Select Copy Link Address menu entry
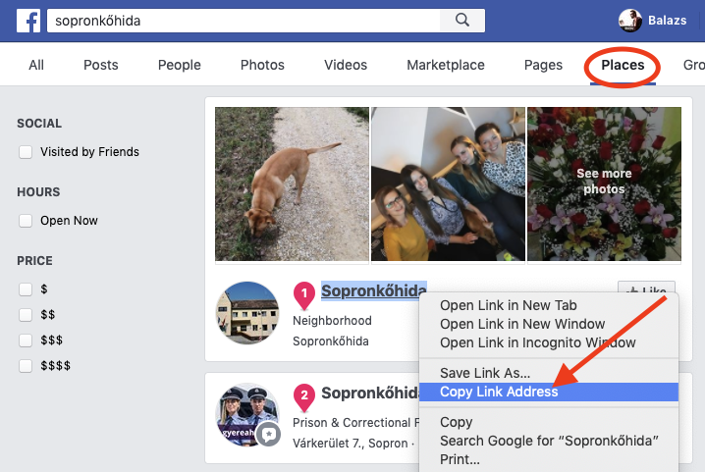 pyautogui.click(x=549, y=392)
